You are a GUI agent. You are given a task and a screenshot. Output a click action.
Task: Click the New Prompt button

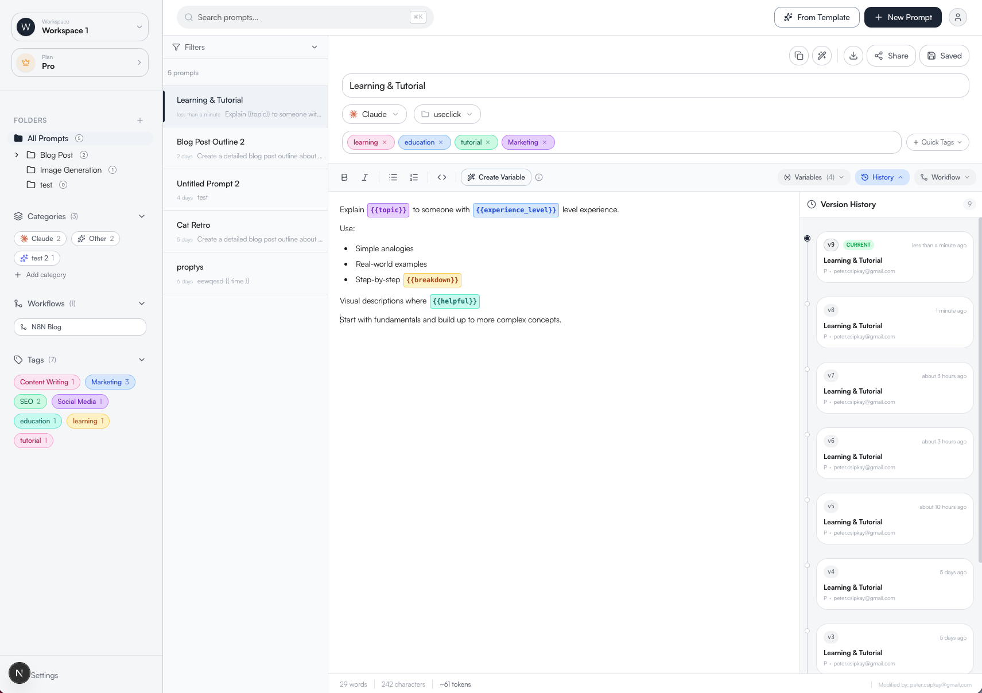[x=902, y=17]
